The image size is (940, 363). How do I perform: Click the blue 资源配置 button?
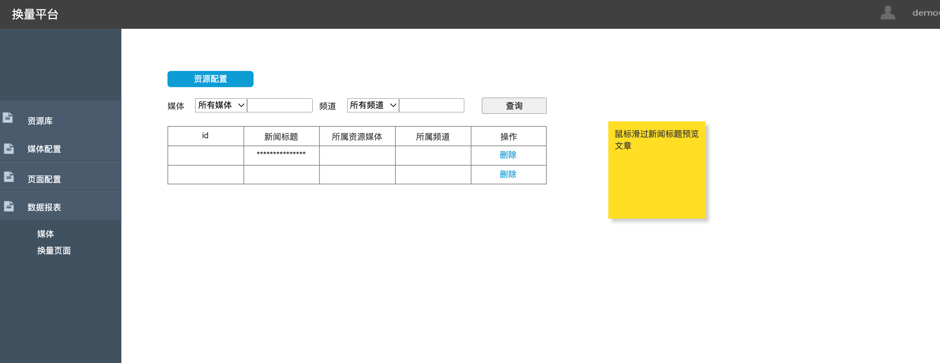point(210,79)
